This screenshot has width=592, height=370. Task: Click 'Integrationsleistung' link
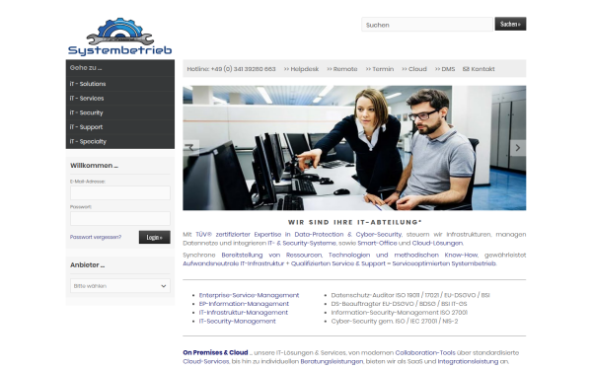click(468, 361)
